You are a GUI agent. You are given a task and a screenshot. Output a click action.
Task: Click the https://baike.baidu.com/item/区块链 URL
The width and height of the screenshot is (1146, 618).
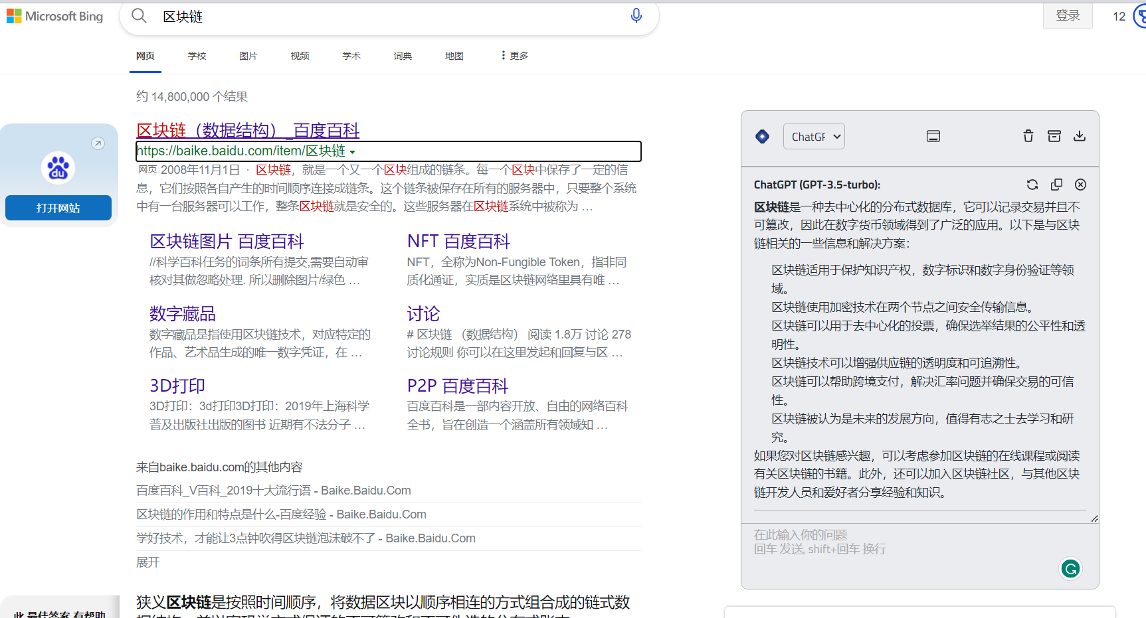[x=240, y=151]
